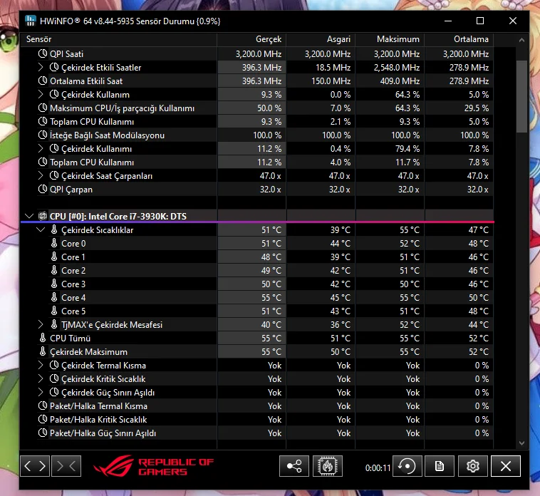
Task: Click the 29.5 % average value
Action: 477,108
